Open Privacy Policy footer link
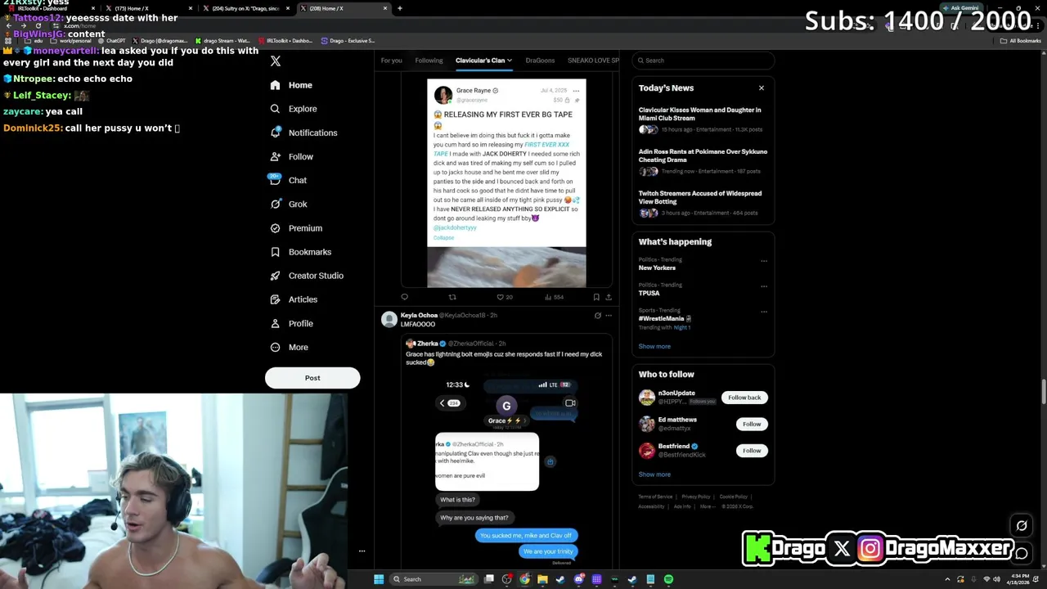Image resolution: width=1047 pixels, height=589 pixels. [696, 497]
